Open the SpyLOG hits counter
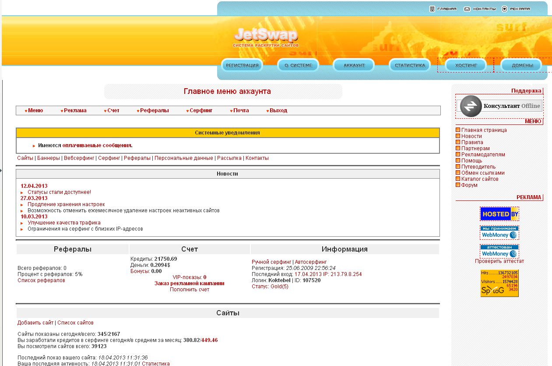Screen dimensions: 552x366 [499, 283]
